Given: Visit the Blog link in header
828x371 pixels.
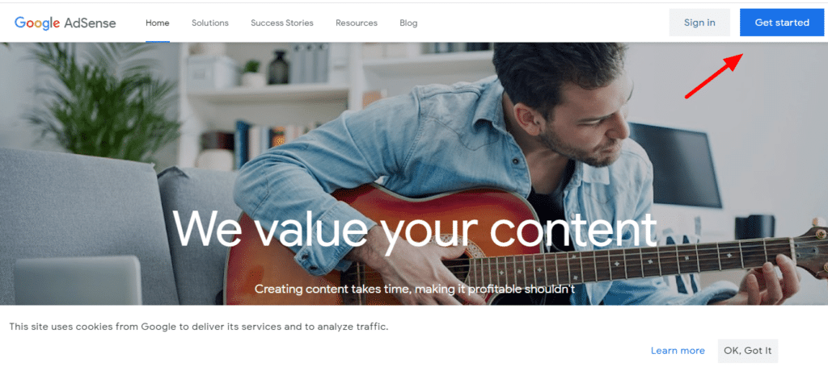Looking at the screenshot, I should pos(408,23).
